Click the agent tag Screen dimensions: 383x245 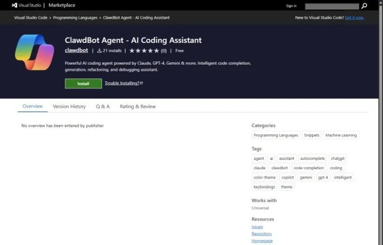(258, 158)
